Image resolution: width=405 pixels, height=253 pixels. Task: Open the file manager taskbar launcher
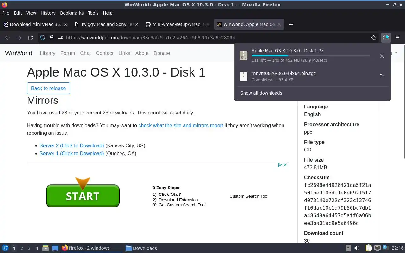pos(46,248)
